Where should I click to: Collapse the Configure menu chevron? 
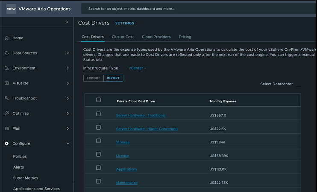coord(68,143)
